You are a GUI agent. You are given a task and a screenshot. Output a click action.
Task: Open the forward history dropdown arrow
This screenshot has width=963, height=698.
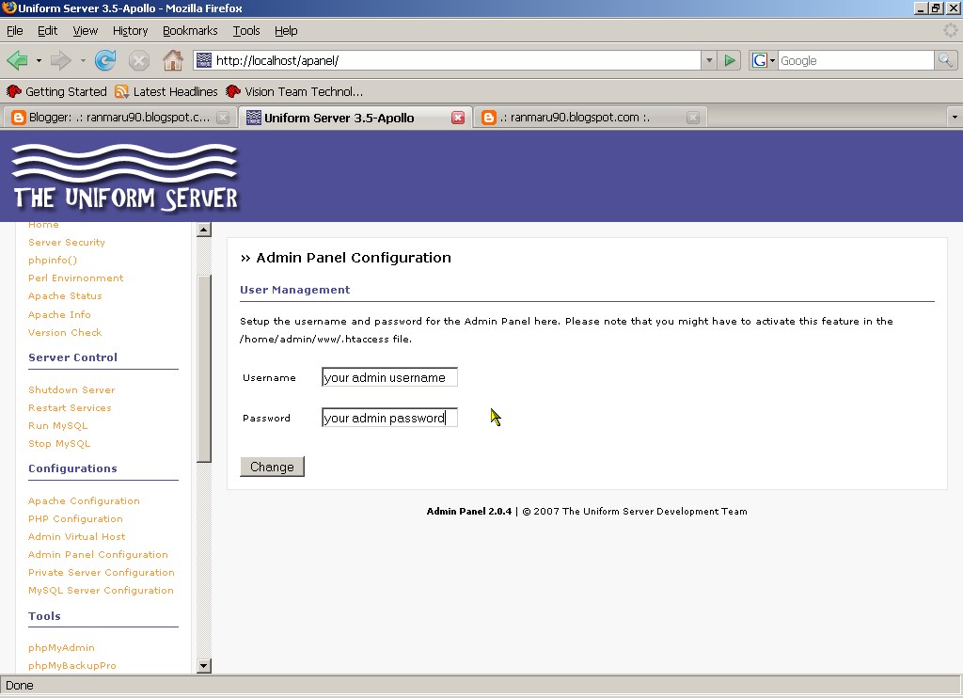pos(83,60)
